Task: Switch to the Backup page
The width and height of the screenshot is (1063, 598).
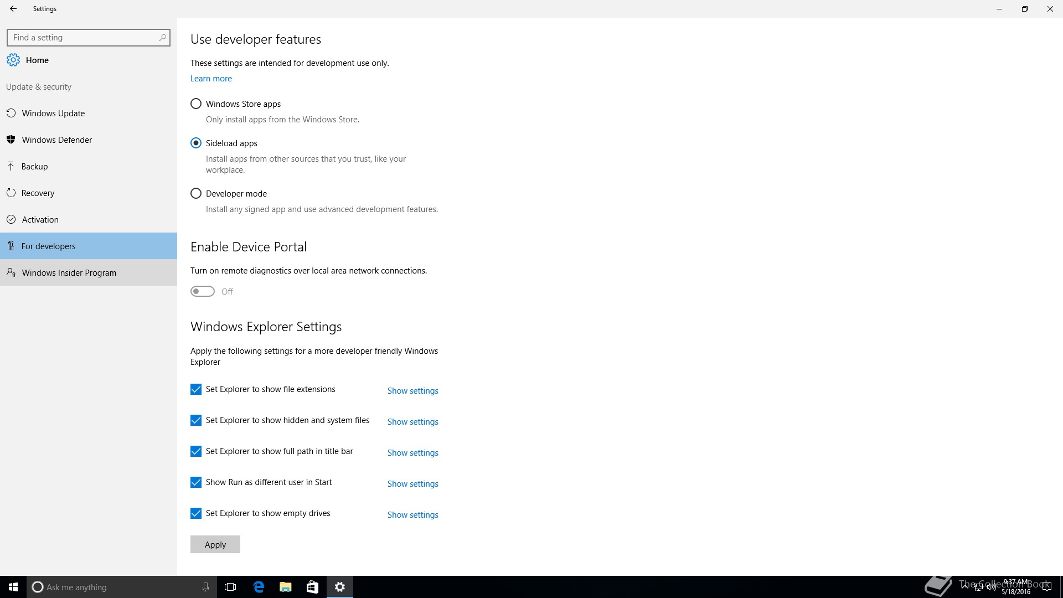Action: pos(89,166)
